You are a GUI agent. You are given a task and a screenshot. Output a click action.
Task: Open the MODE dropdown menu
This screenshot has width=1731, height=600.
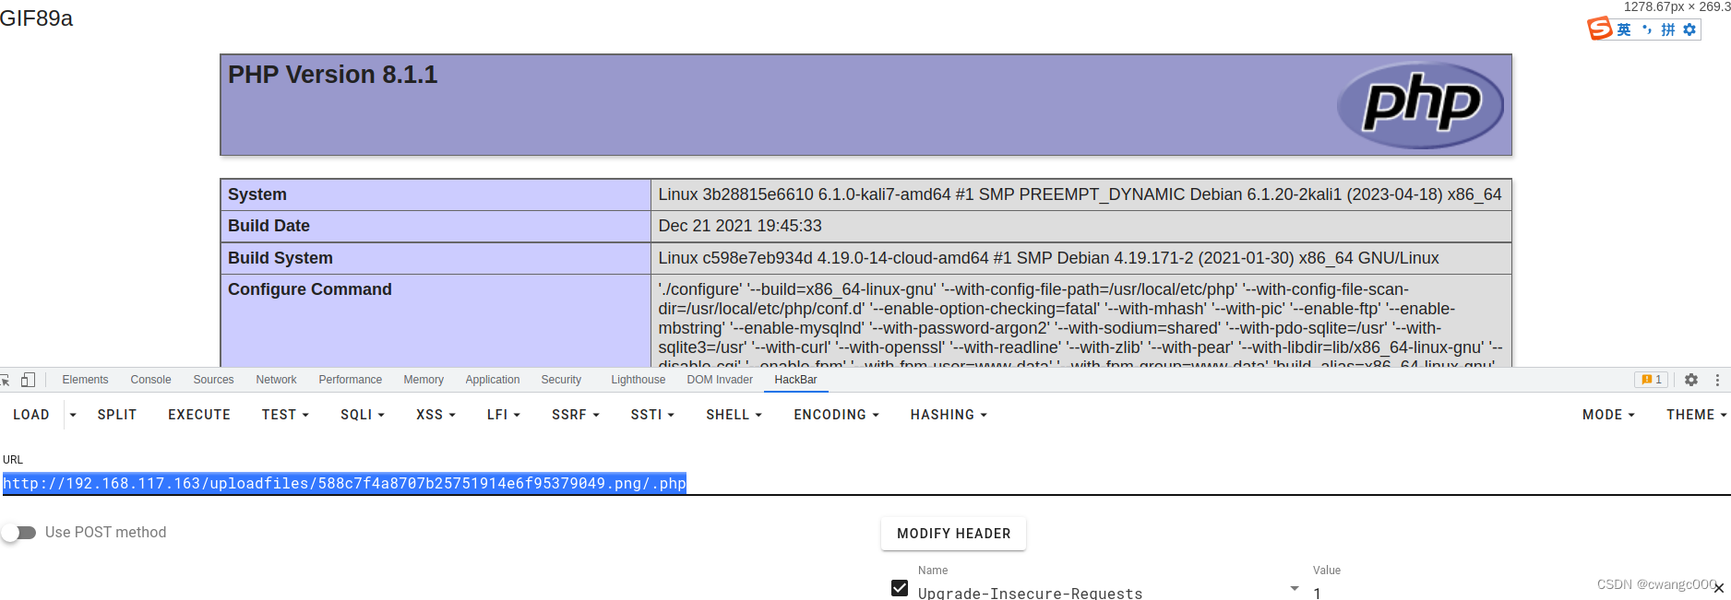point(1608,415)
